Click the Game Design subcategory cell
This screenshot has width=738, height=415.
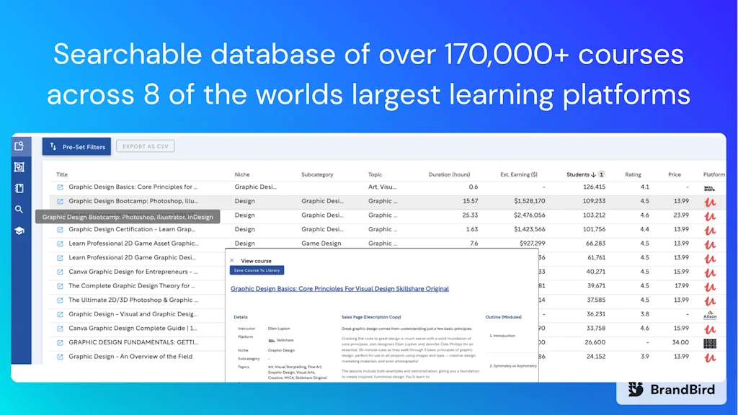tap(321, 244)
